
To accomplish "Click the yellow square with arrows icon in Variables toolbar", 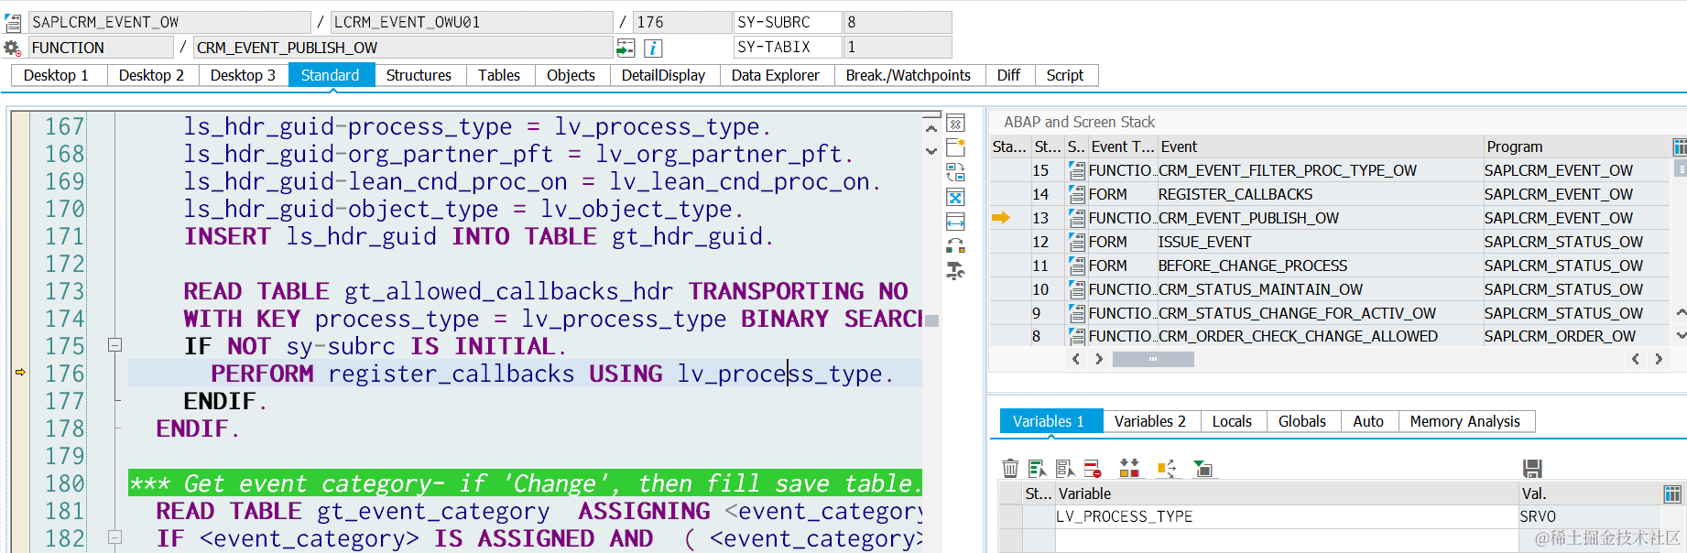I will click(1166, 469).
